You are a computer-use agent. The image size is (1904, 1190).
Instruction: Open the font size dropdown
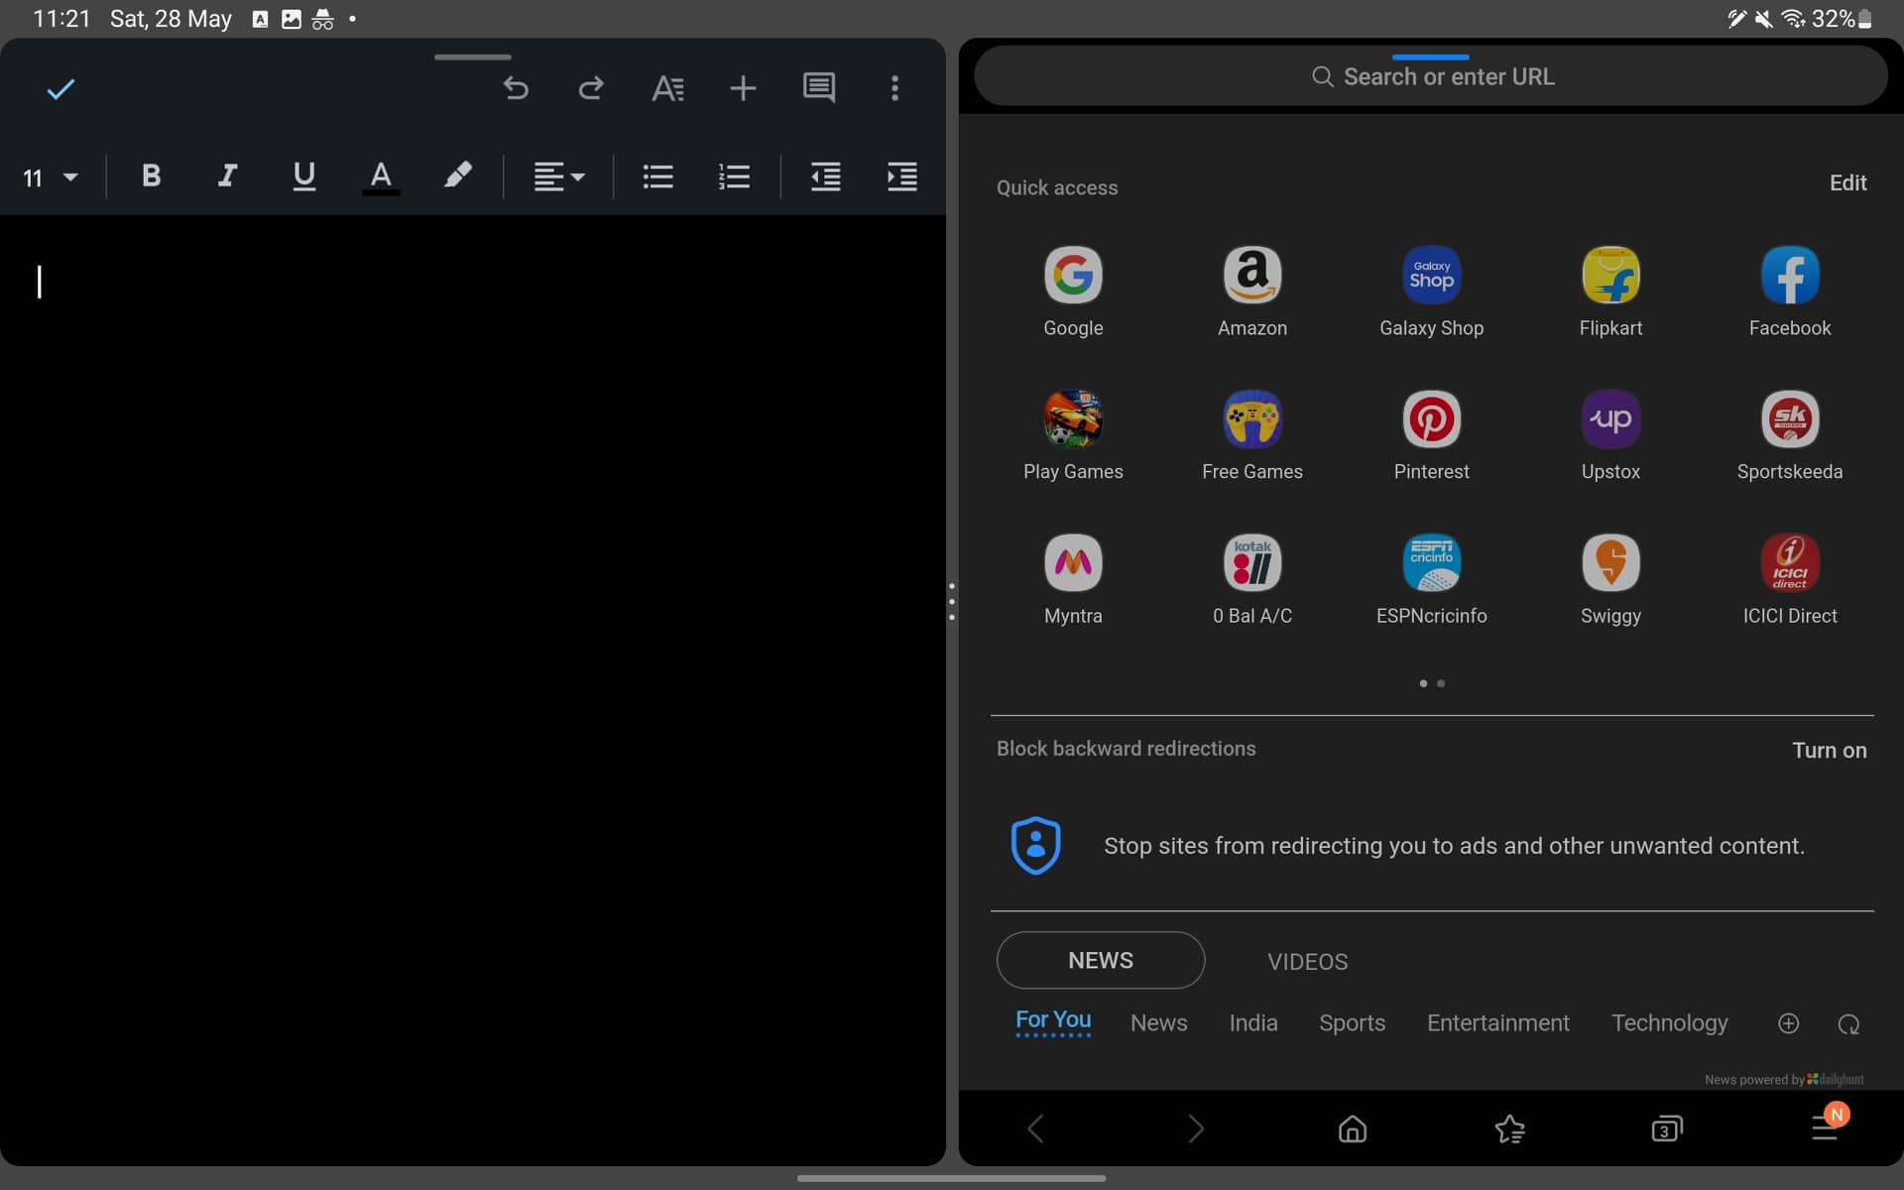(48, 178)
